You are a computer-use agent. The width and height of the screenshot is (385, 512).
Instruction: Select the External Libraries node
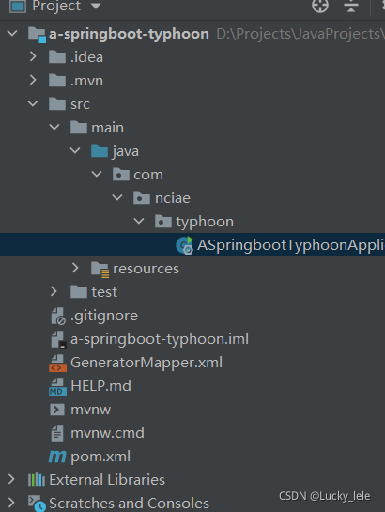(107, 480)
